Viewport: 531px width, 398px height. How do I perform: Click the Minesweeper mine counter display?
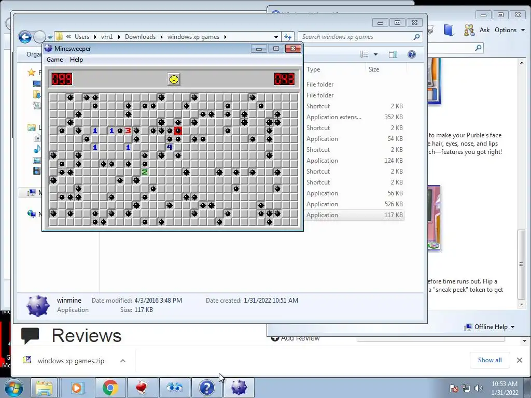pyautogui.click(x=62, y=79)
